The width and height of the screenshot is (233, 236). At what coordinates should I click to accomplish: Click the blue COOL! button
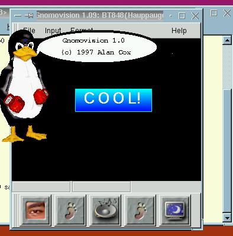pos(114,100)
